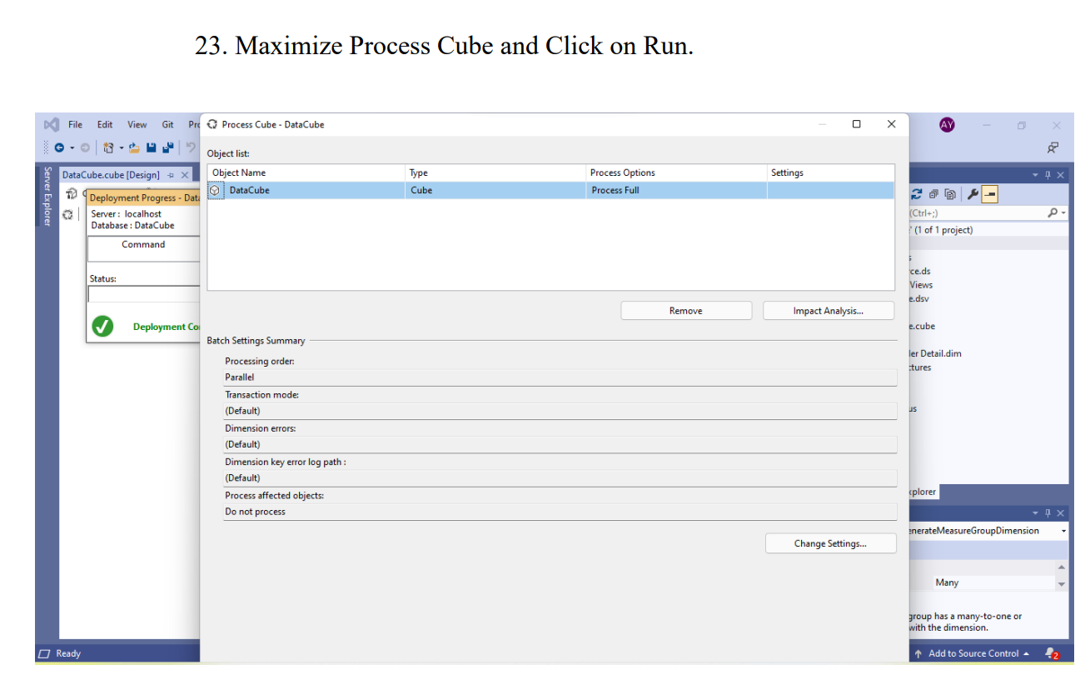
Task: Click the Cube type cell
Action: [x=495, y=190]
